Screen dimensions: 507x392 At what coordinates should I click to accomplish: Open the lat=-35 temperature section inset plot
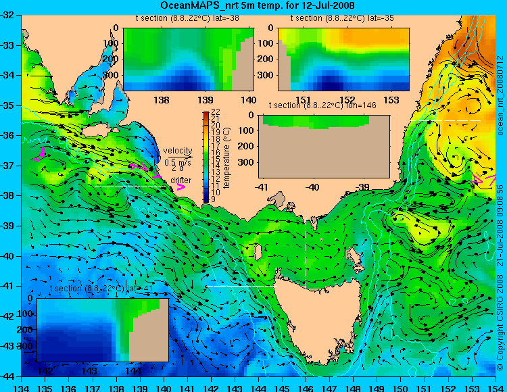pyautogui.click(x=343, y=59)
